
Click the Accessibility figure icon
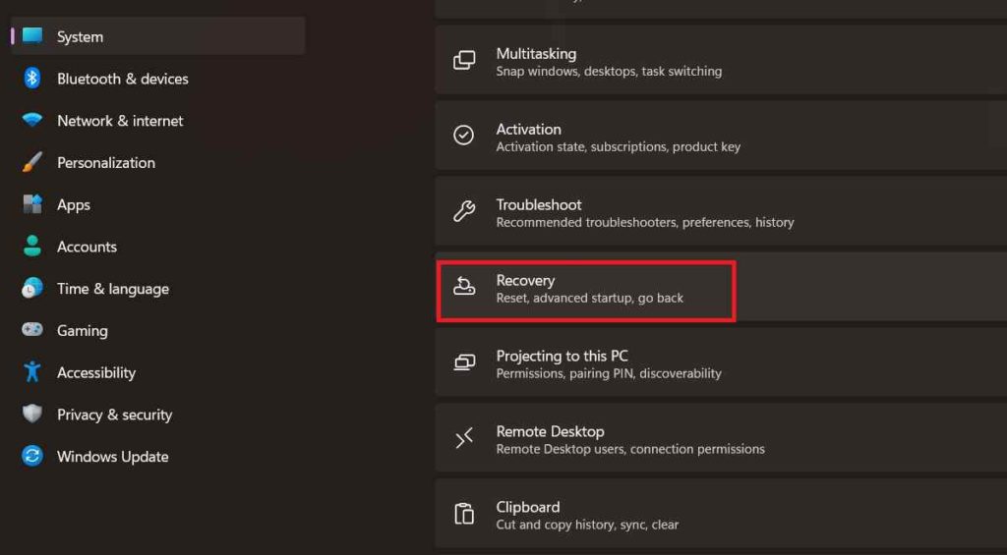(x=32, y=371)
